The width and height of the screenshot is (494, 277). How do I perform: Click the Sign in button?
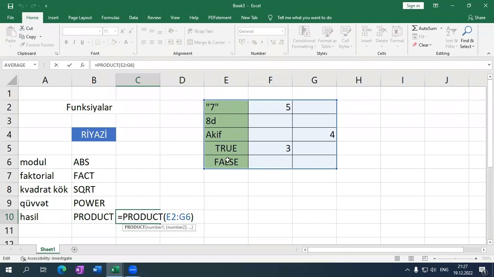coord(413,6)
